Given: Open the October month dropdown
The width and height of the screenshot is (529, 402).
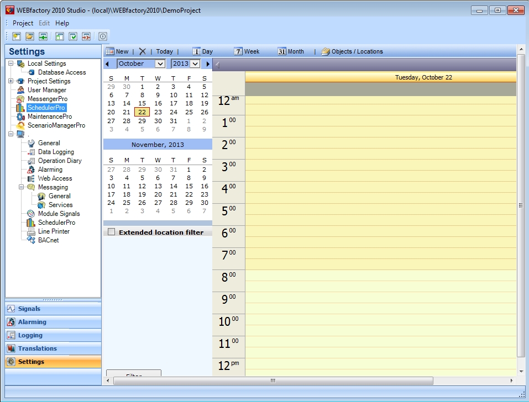Looking at the screenshot, I should point(160,64).
